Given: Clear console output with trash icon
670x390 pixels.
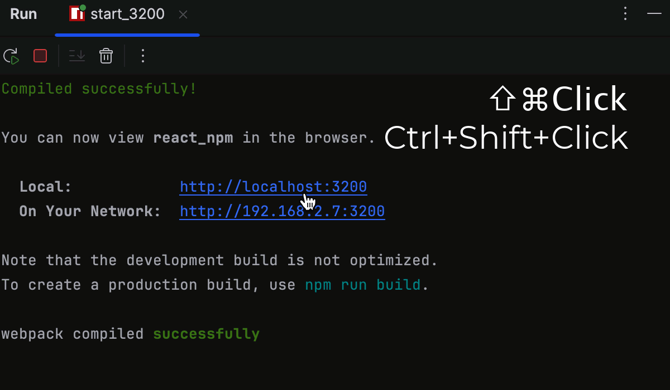Looking at the screenshot, I should tap(106, 56).
